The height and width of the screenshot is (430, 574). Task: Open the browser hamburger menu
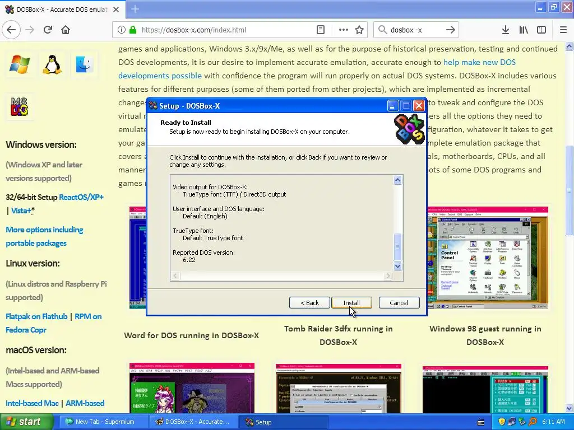pyautogui.click(x=563, y=30)
